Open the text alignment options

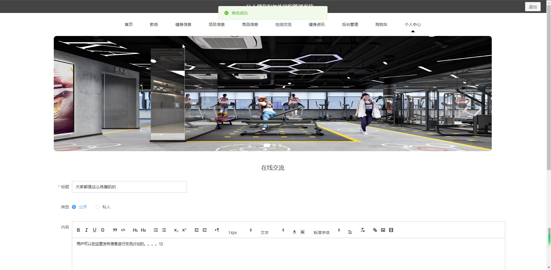coord(350,232)
